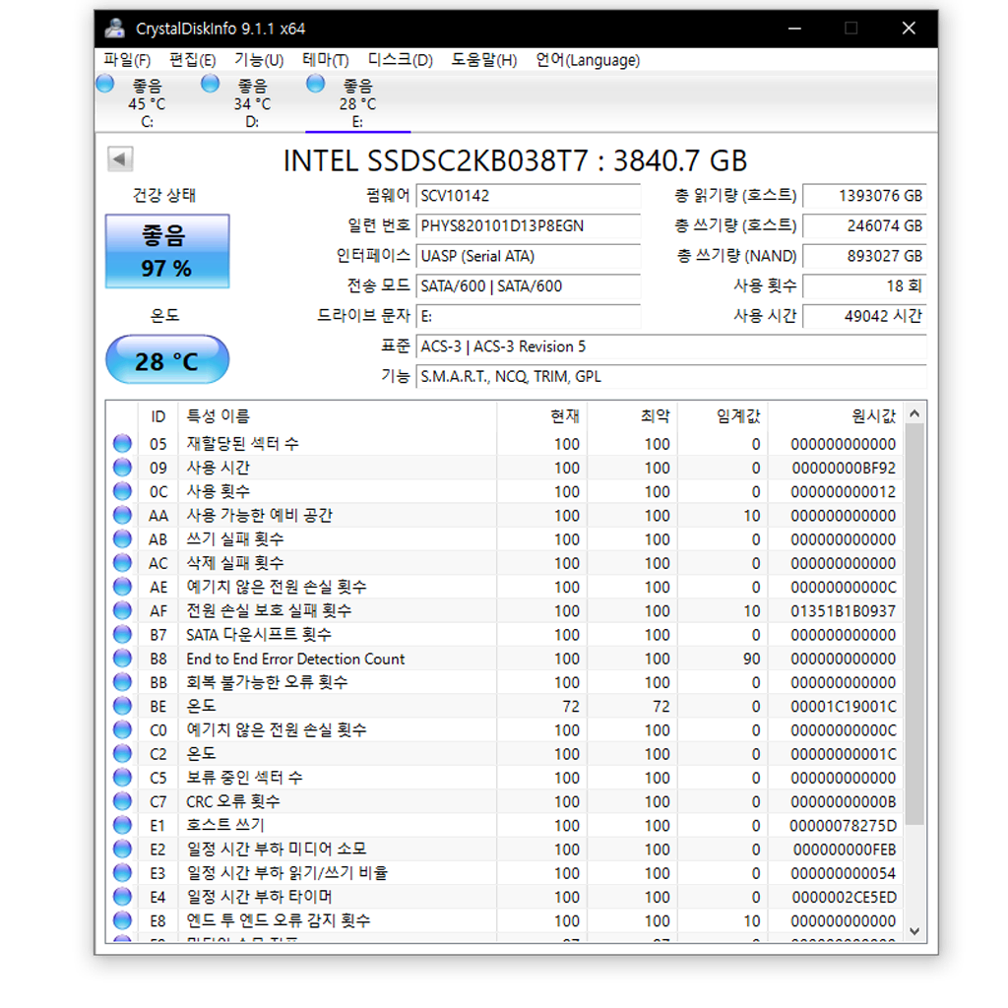Screen dimensions: 1008x1008
Task: Click the 원시값 column header
Action: click(x=836, y=416)
